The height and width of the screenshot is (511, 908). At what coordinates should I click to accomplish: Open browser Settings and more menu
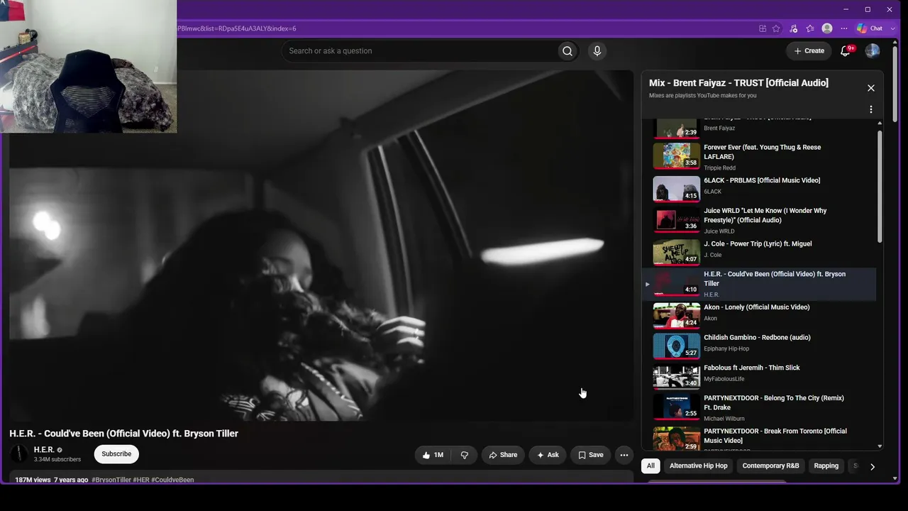(x=844, y=28)
